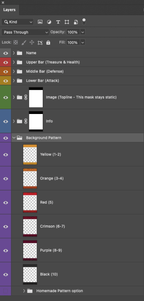
Task: Click the lock position move icon
Action: 32,43
